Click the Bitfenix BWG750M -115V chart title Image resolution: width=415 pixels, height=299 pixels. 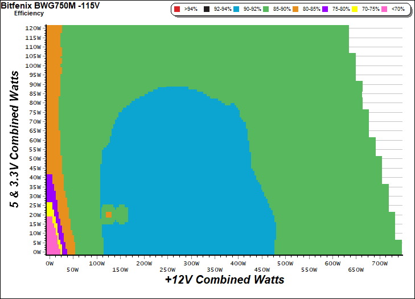pyautogui.click(x=43, y=5)
